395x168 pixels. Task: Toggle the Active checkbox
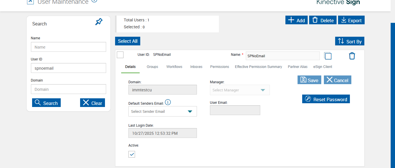click(132, 154)
